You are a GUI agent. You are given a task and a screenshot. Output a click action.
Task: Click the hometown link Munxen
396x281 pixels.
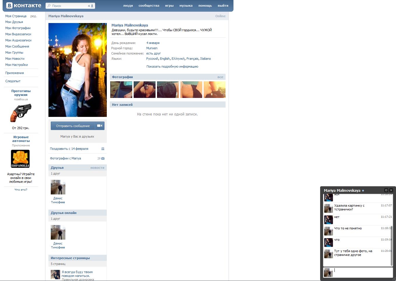[x=152, y=48]
